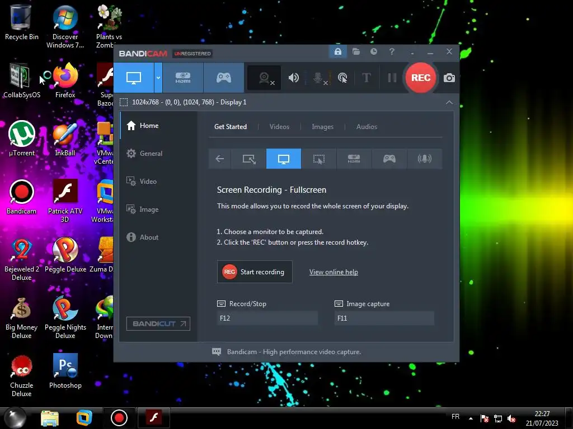Viewport: 573px width, 429px height.
Task: Click the Bandicam taskbar button
Action: click(x=119, y=418)
